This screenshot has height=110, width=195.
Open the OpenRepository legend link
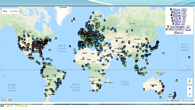[x=177, y=27]
